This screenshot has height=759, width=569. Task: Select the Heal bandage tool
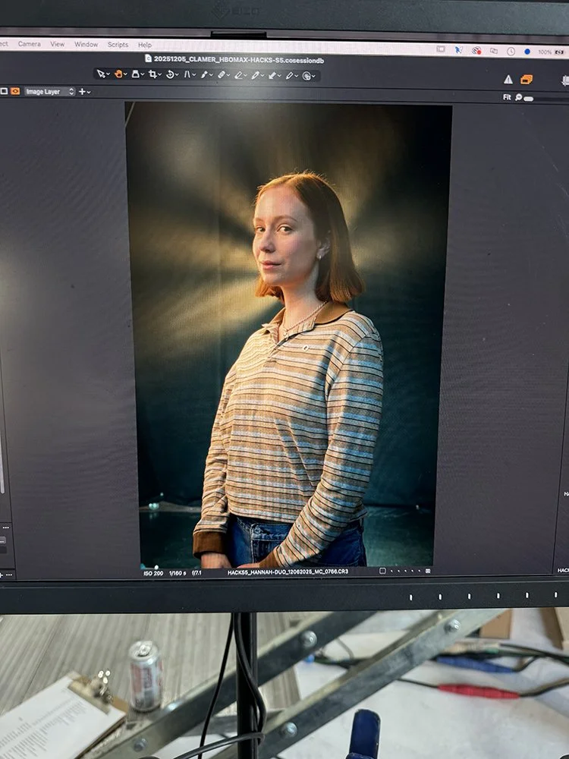(221, 75)
